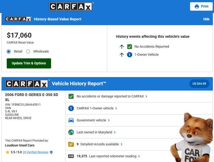Click the globe icon beside Last owned in Maryland
214x162 pixels.
(71, 132)
